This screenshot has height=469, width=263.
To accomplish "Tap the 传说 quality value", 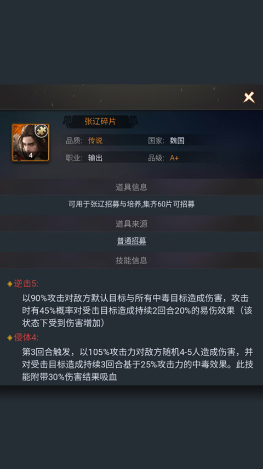I will click(95, 141).
